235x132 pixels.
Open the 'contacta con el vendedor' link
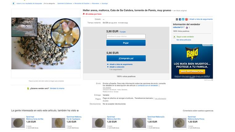(147, 85)
